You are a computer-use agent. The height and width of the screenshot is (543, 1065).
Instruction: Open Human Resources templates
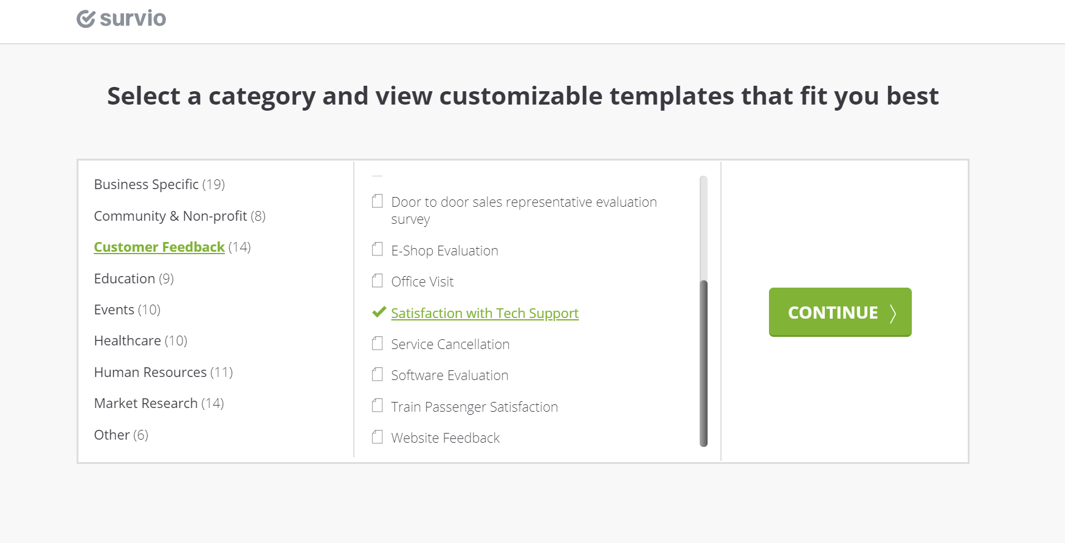click(x=150, y=372)
